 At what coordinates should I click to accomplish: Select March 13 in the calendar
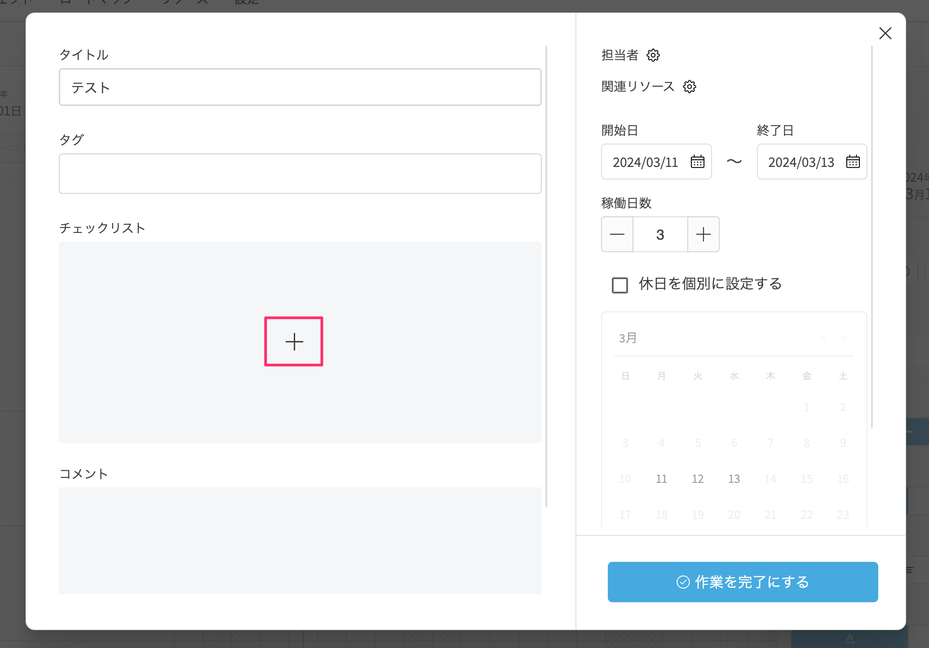pyautogui.click(x=734, y=479)
